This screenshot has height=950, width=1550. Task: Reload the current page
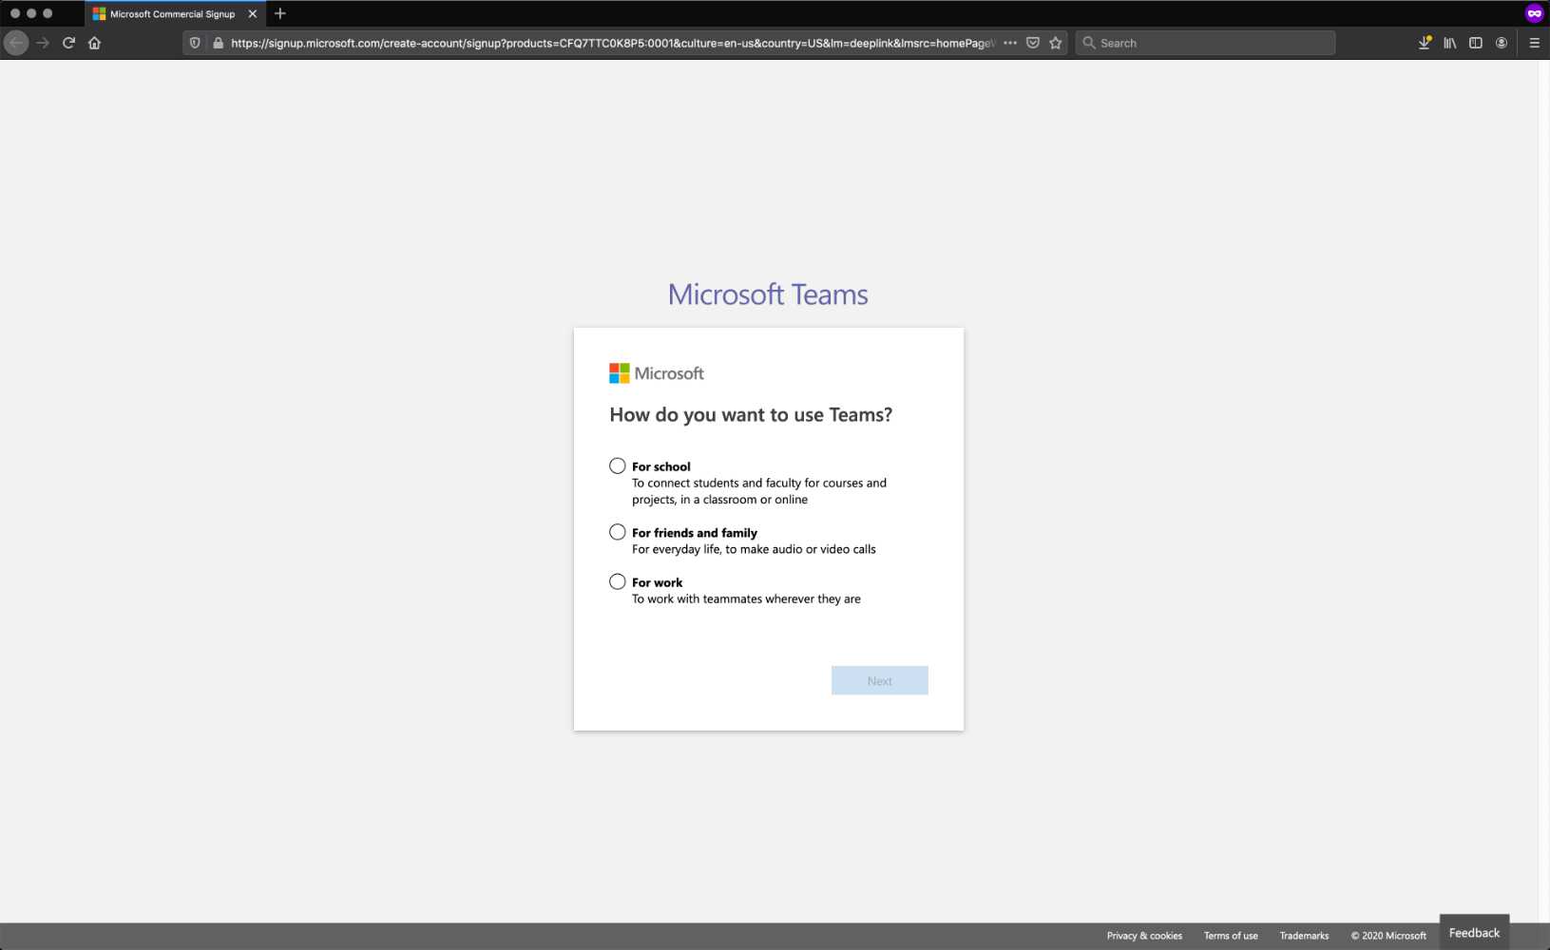point(68,43)
